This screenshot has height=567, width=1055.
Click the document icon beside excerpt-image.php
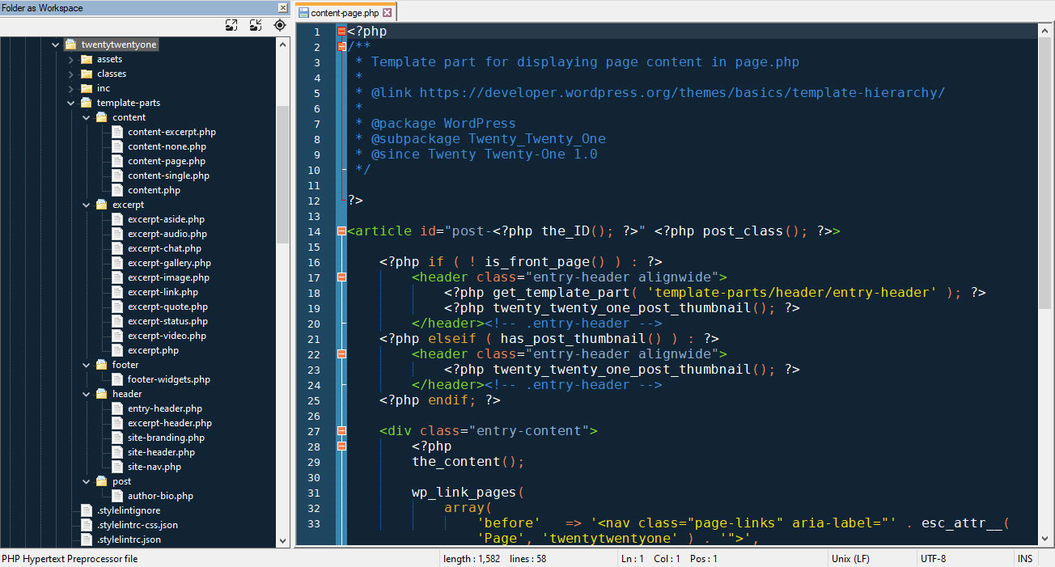[117, 277]
